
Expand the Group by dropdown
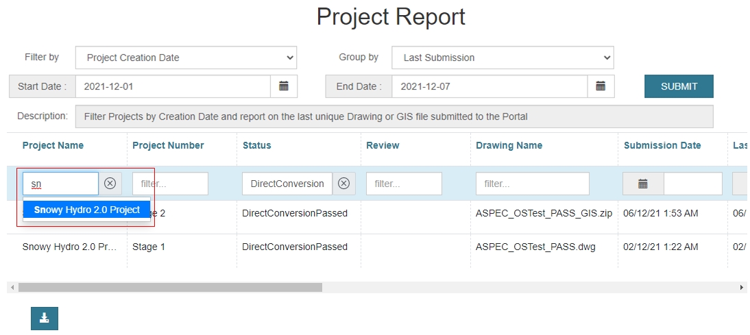[503, 58]
